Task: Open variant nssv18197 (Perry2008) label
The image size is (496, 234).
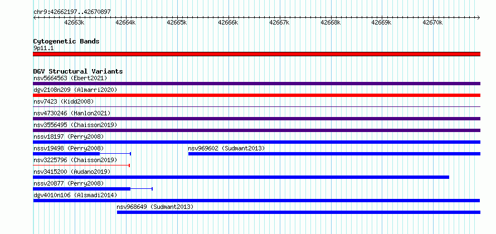Action: coord(69,136)
